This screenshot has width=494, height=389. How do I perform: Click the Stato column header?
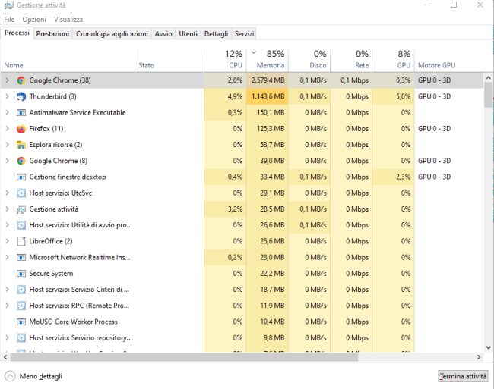(x=169, y=60)
